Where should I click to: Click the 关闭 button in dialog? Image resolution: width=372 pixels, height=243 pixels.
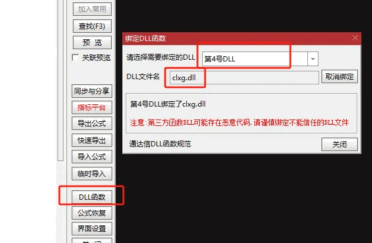pyautogui.click(x=340, y=144)
